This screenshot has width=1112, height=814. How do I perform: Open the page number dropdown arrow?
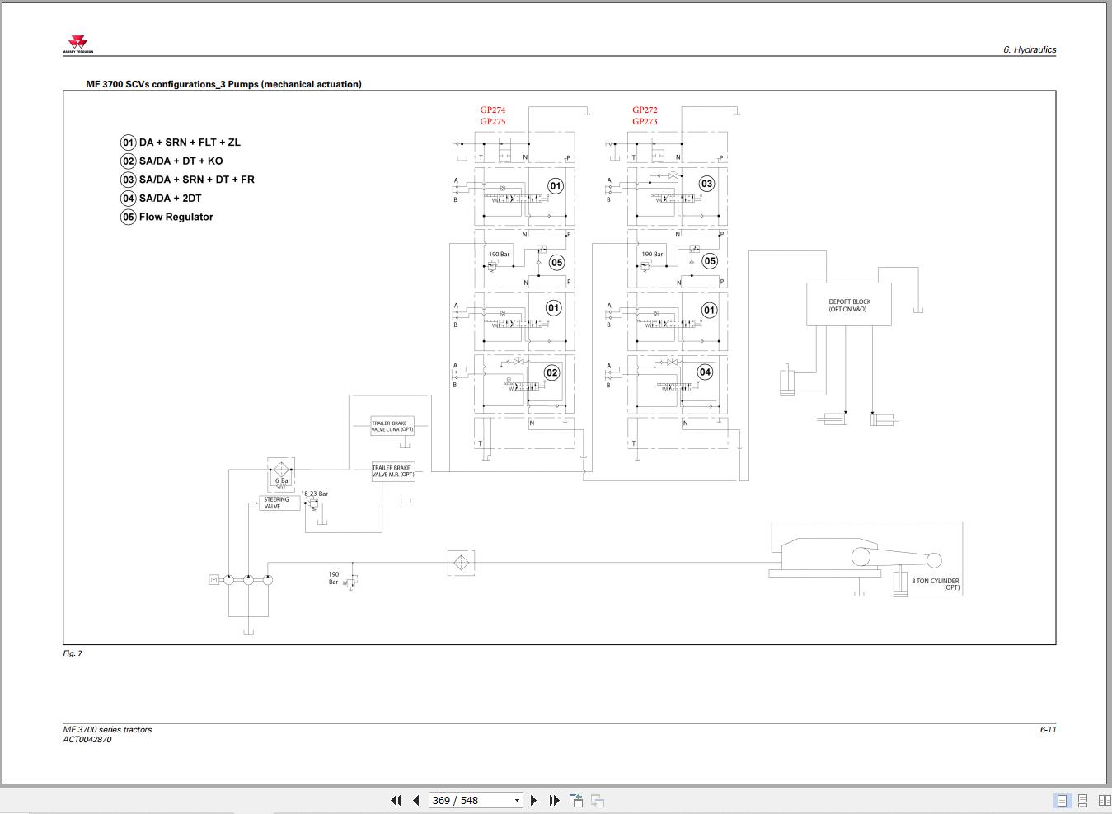click(x=517, y=800)
